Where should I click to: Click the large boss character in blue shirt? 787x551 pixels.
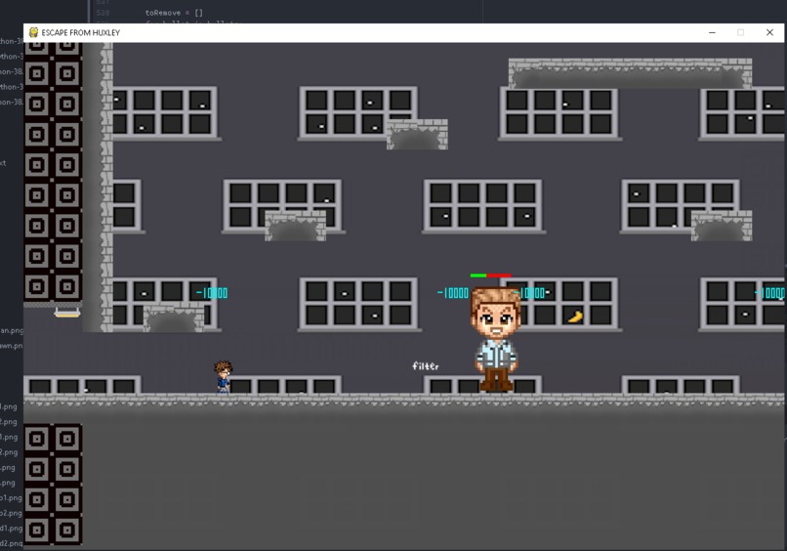tap(496, 339)
